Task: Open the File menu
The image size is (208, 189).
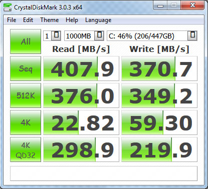Action: [x=12, y=20]
